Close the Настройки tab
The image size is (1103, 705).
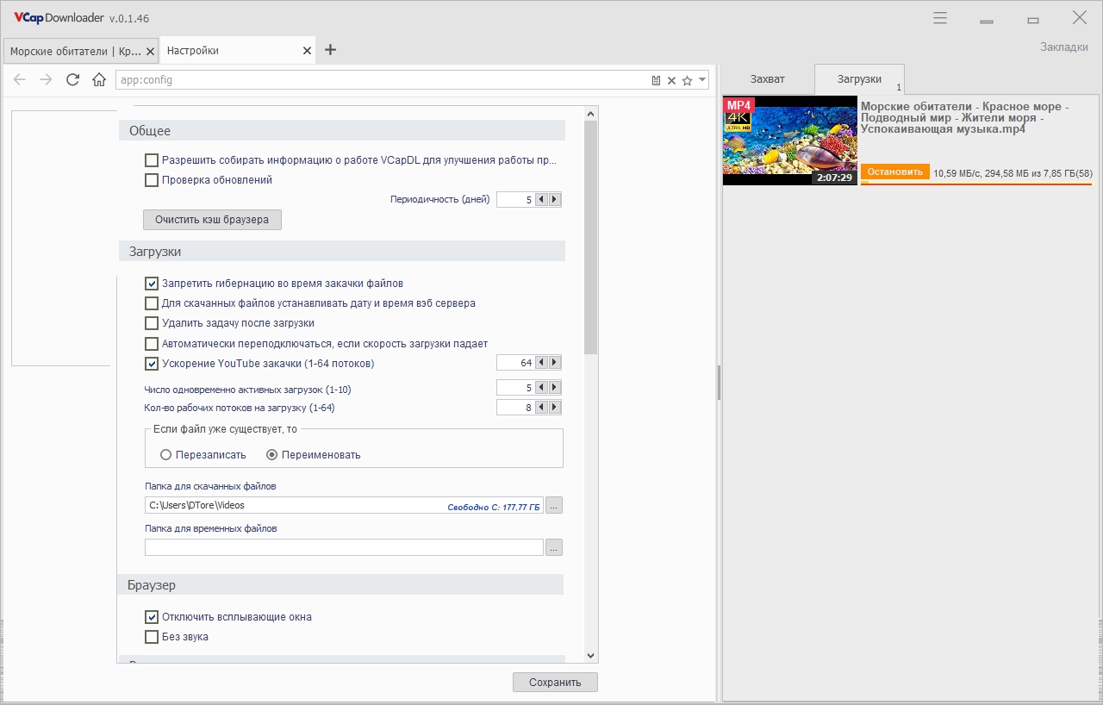pyautogui.click(x=307, y=51)
